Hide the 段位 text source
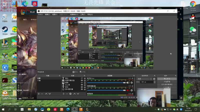The width and height of the screenshot is (200, 112). point(82,87)
